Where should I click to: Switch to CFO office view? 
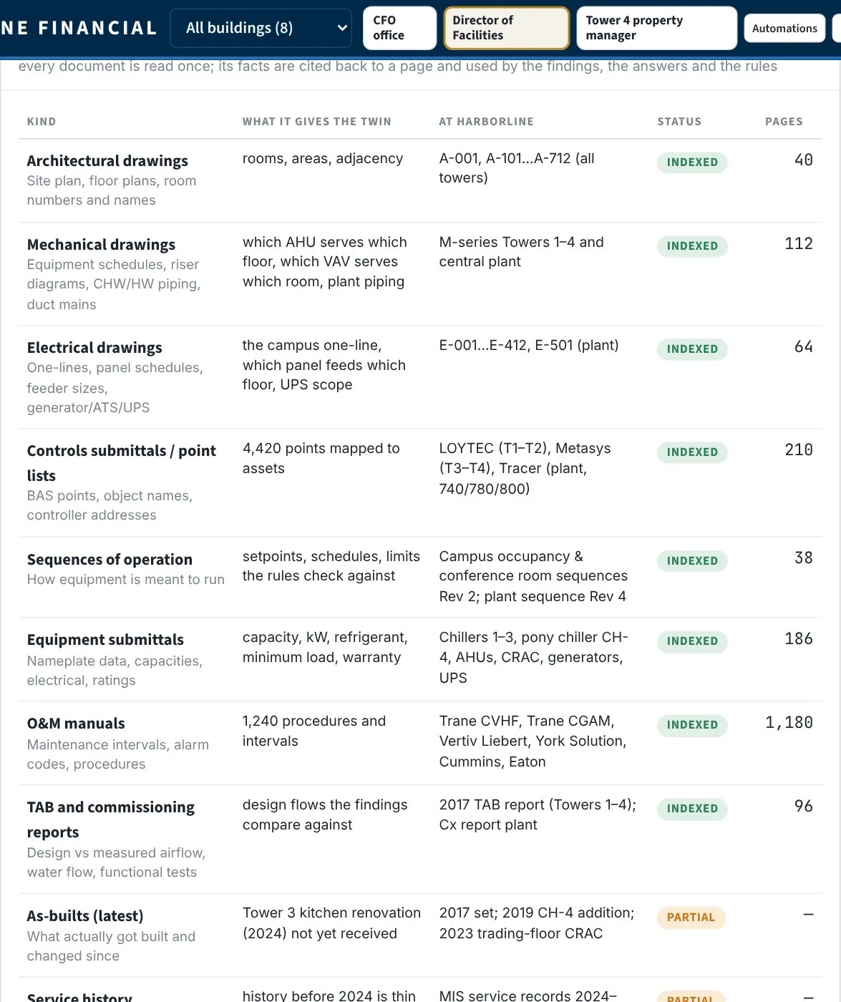pos(399,28)
